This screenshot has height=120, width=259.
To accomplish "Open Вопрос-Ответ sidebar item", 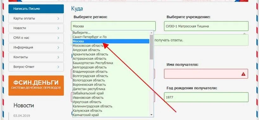I will pos(36,67).
